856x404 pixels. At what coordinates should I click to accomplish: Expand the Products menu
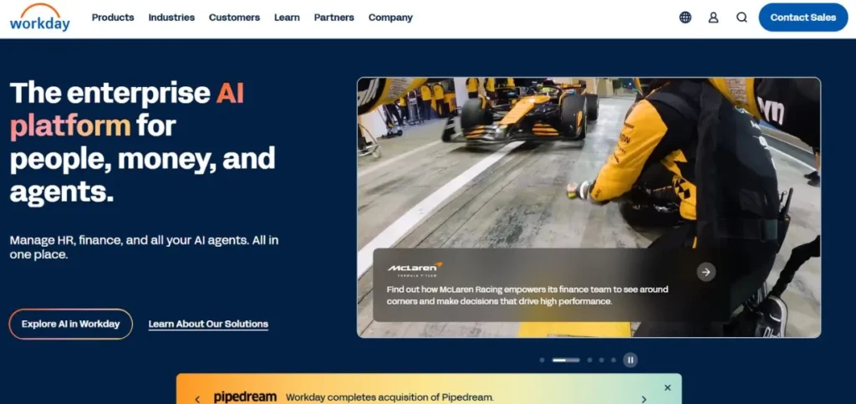point(113,18)
